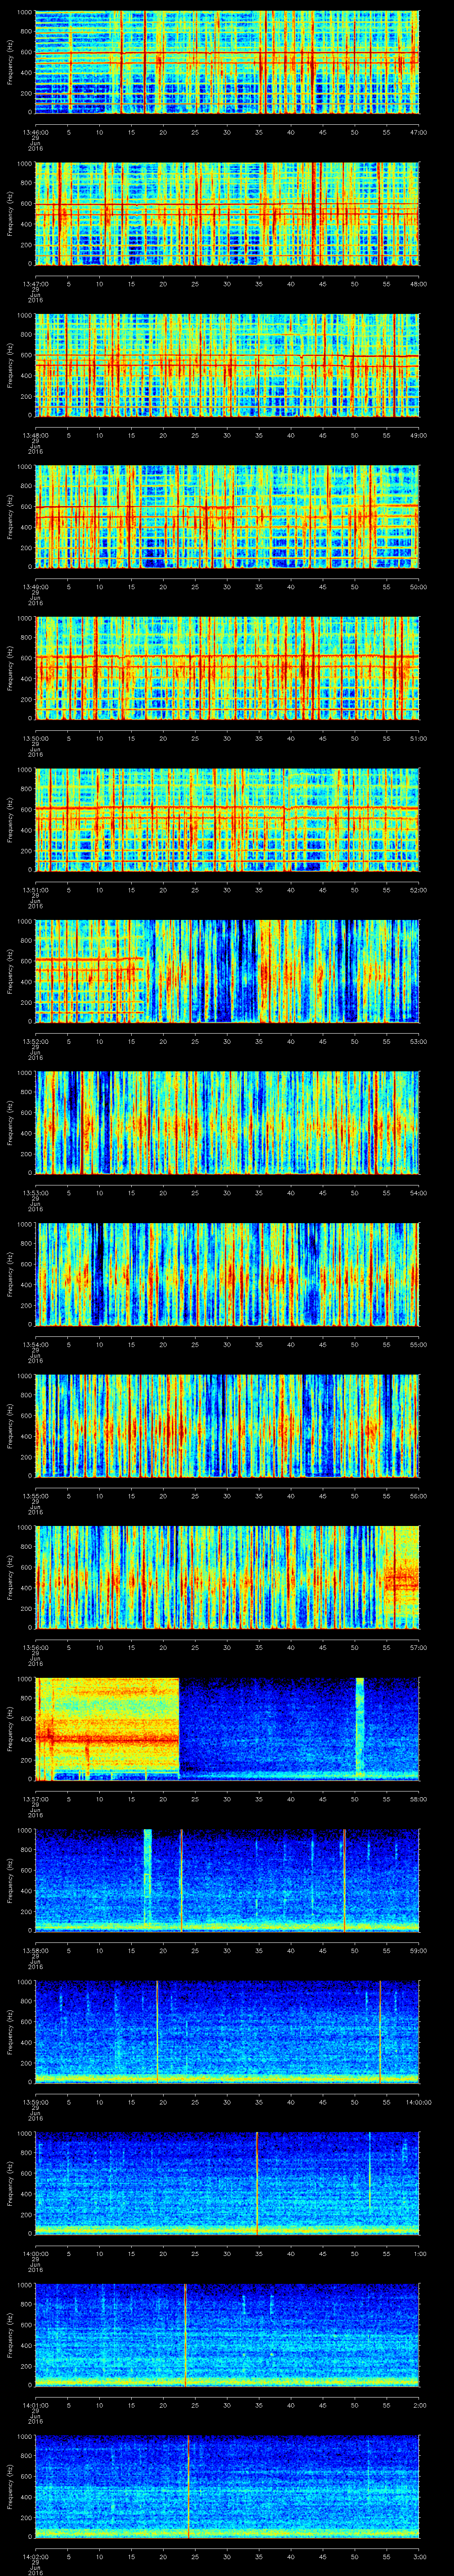The width and height of the screenshot is (454, 2576).
Task: Click the loud broadband block in 13:57:00 panel
Action: tap(108, 1729)
